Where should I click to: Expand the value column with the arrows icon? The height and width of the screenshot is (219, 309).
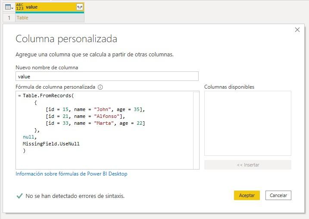pos(80,7)
